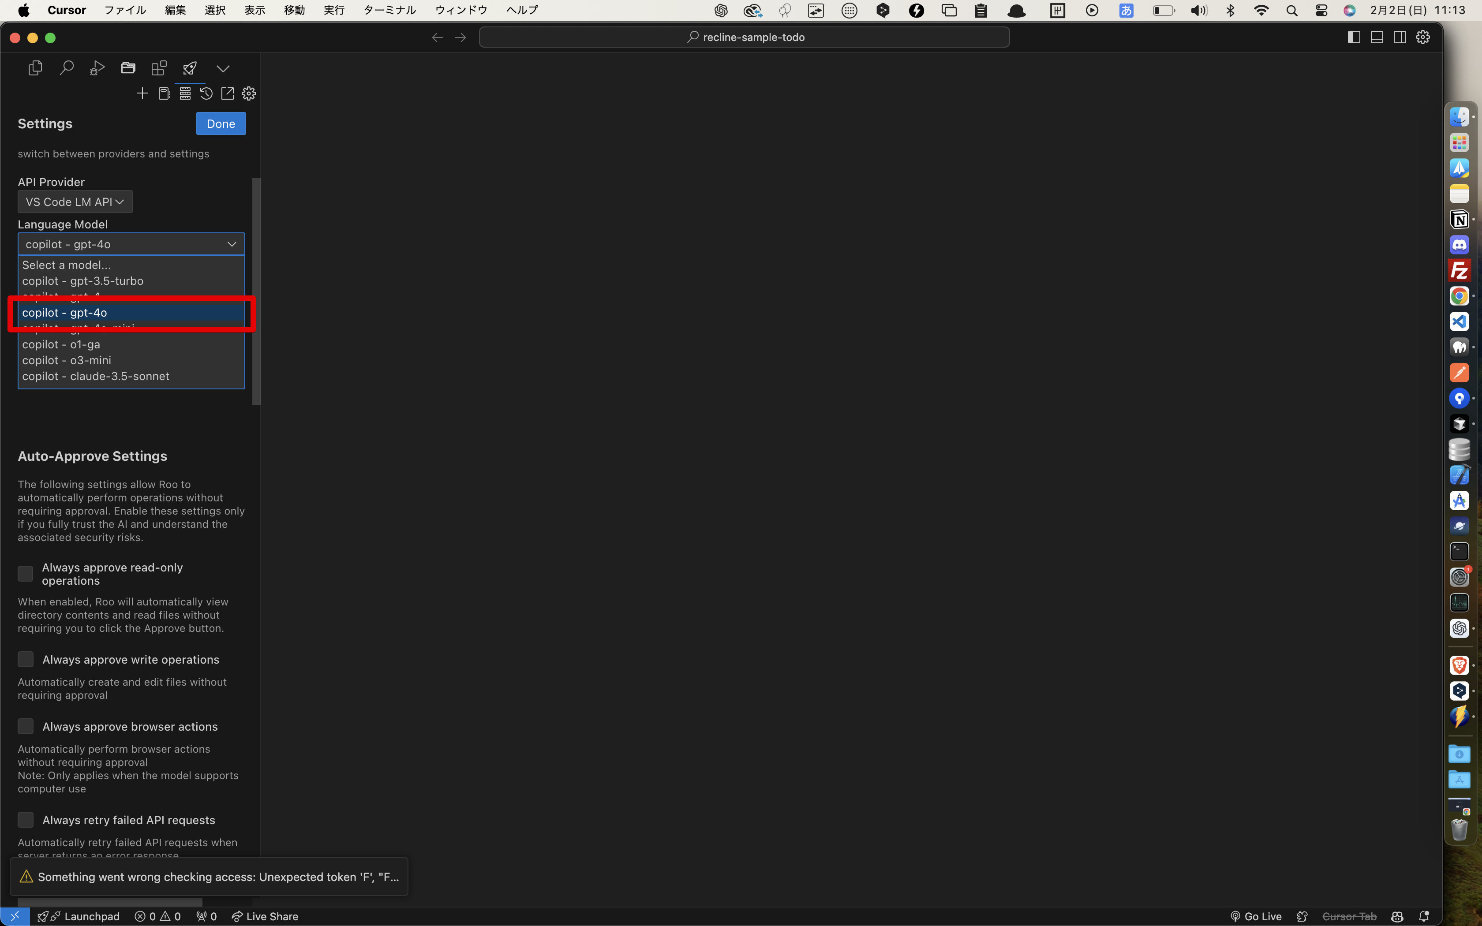Open Roo settings gear in panel toolbar

pyautogui.click(x=249, y=93)
